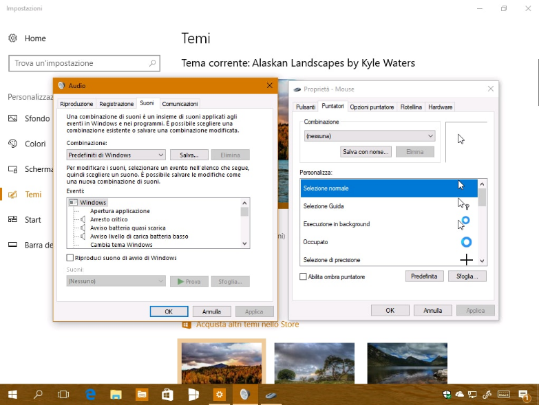The image size is (539, 405).
Task: Select Occupato pointer row
Action: point(389,242)
